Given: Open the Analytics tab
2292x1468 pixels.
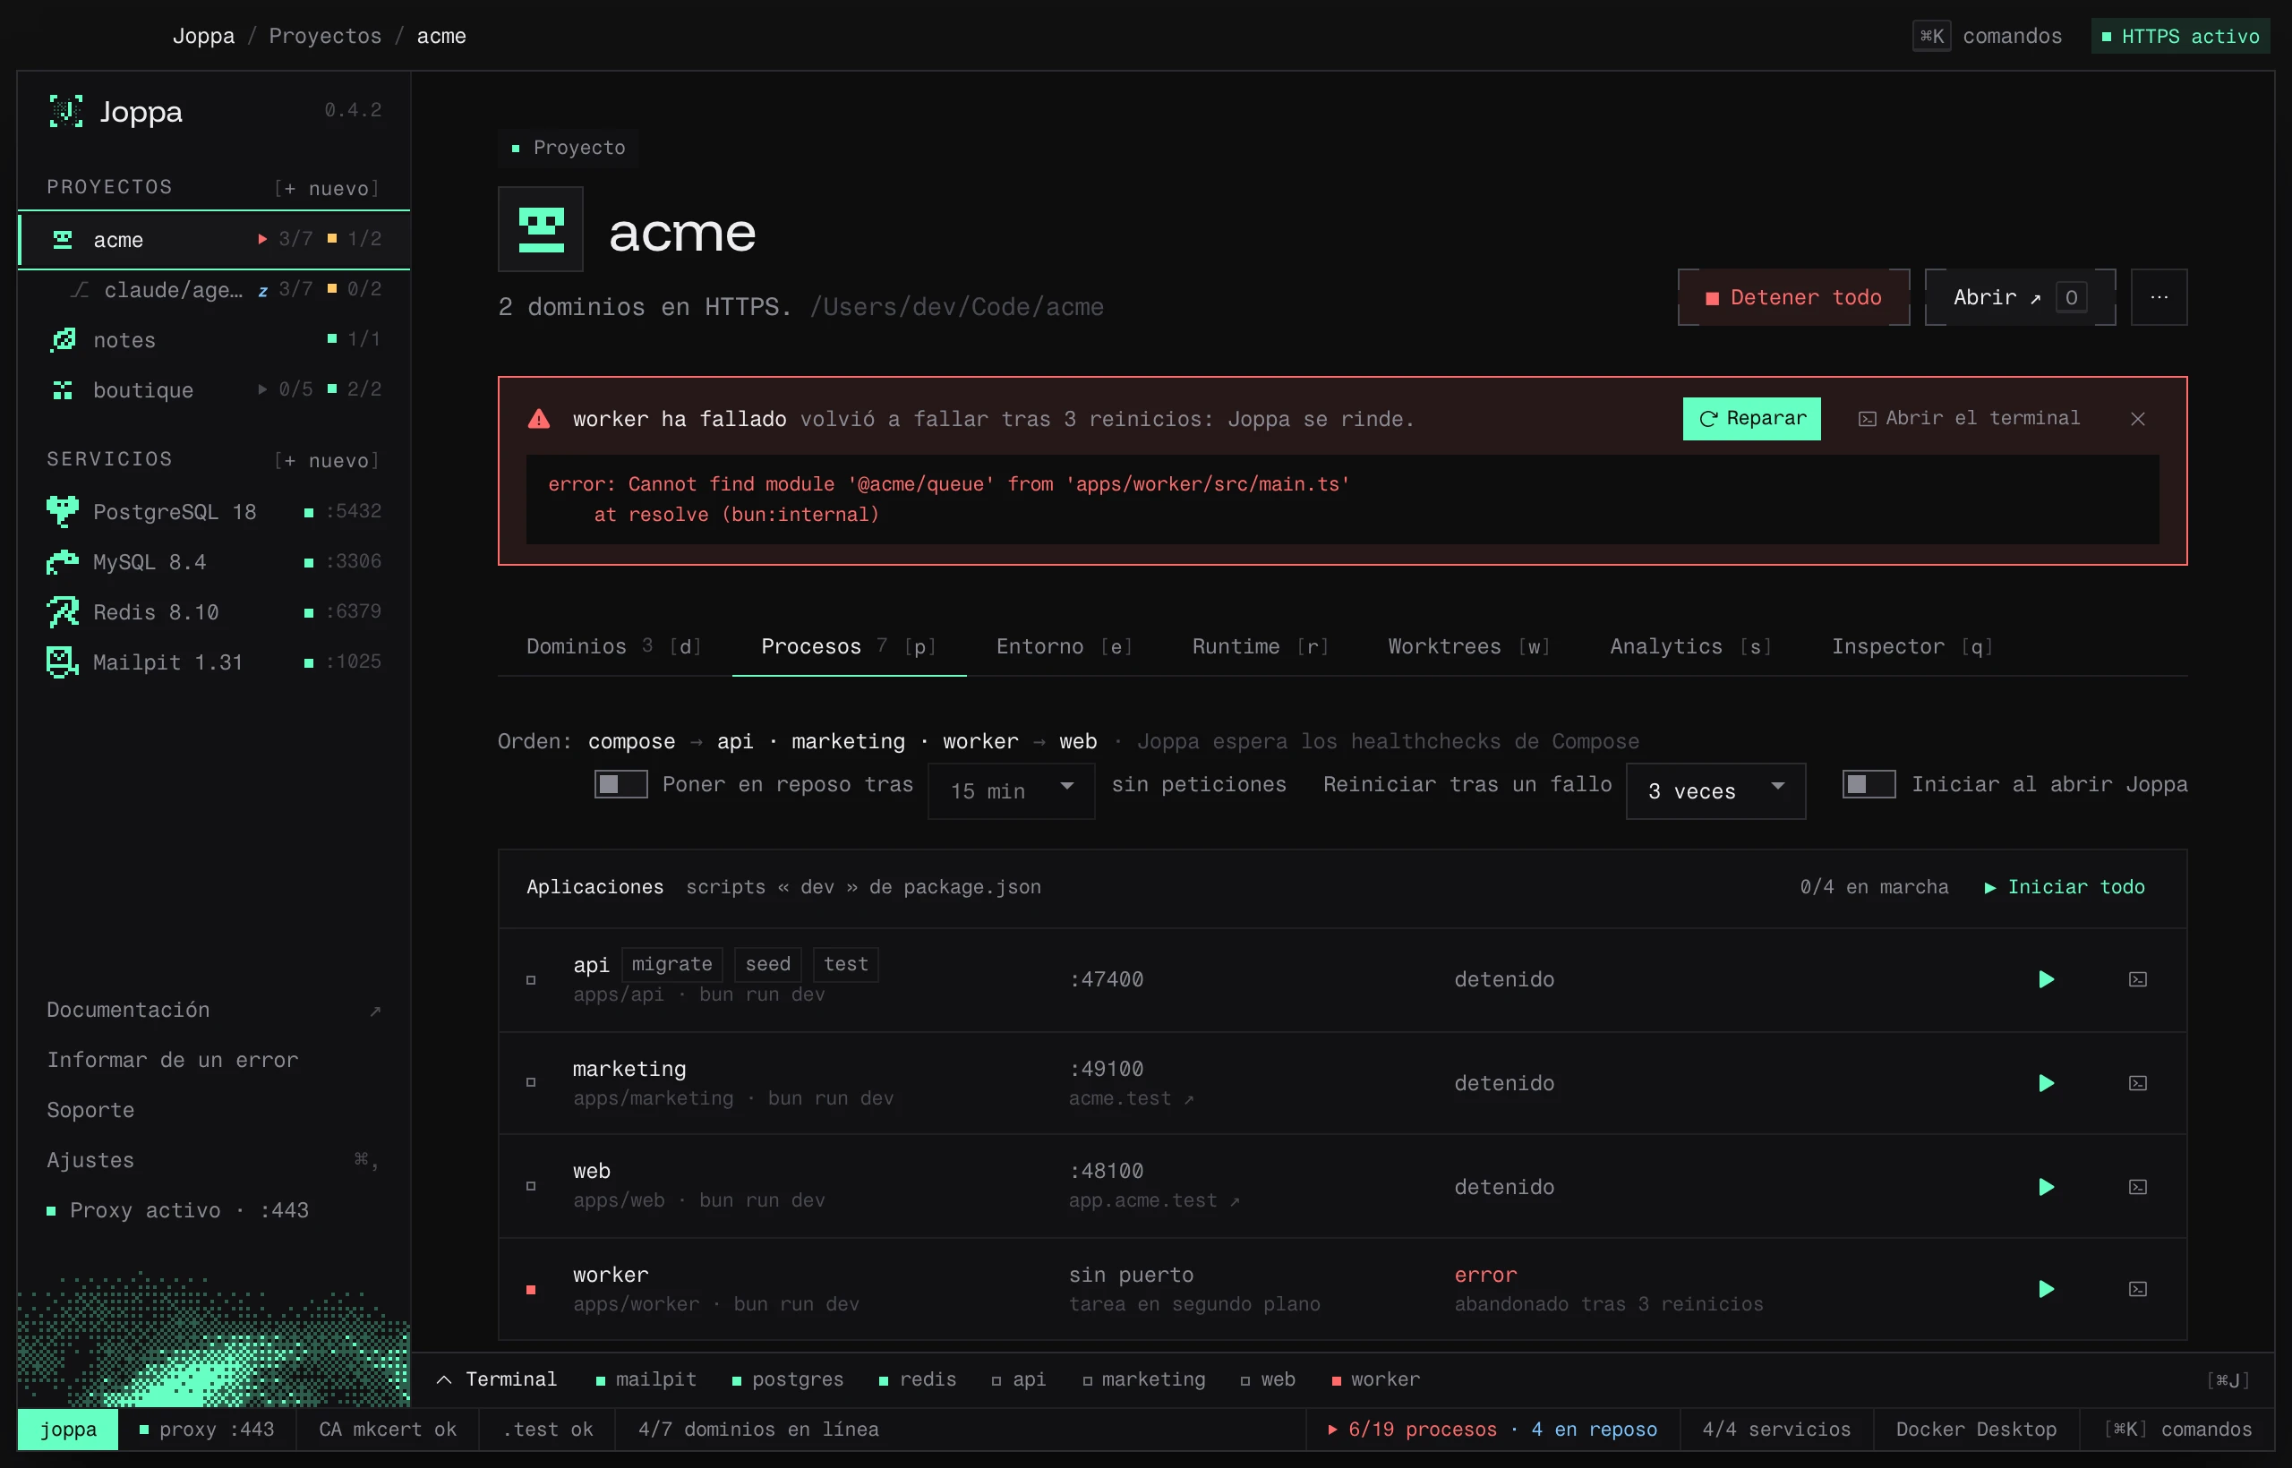Looking at the screenshot, I should point(1690,647).
